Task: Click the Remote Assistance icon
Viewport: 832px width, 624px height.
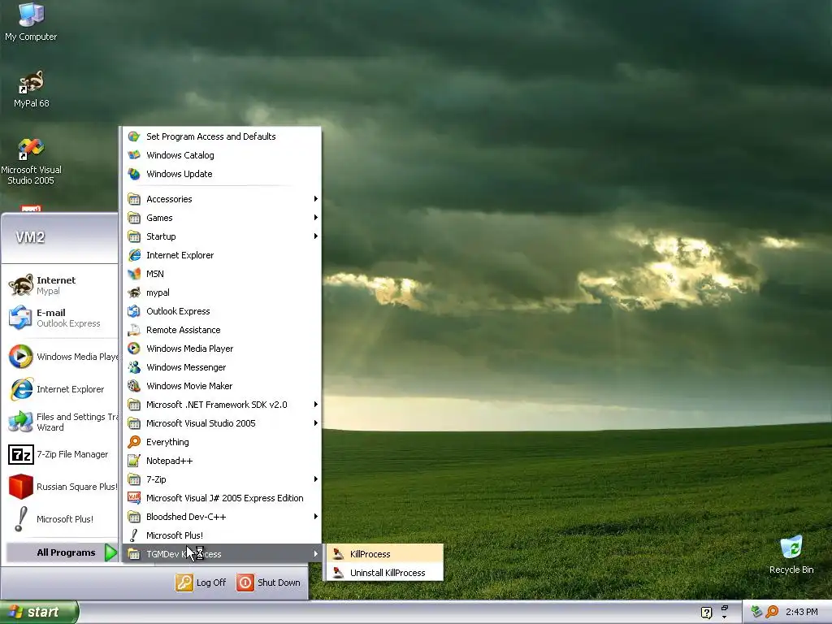Action: tap(134, 330)
